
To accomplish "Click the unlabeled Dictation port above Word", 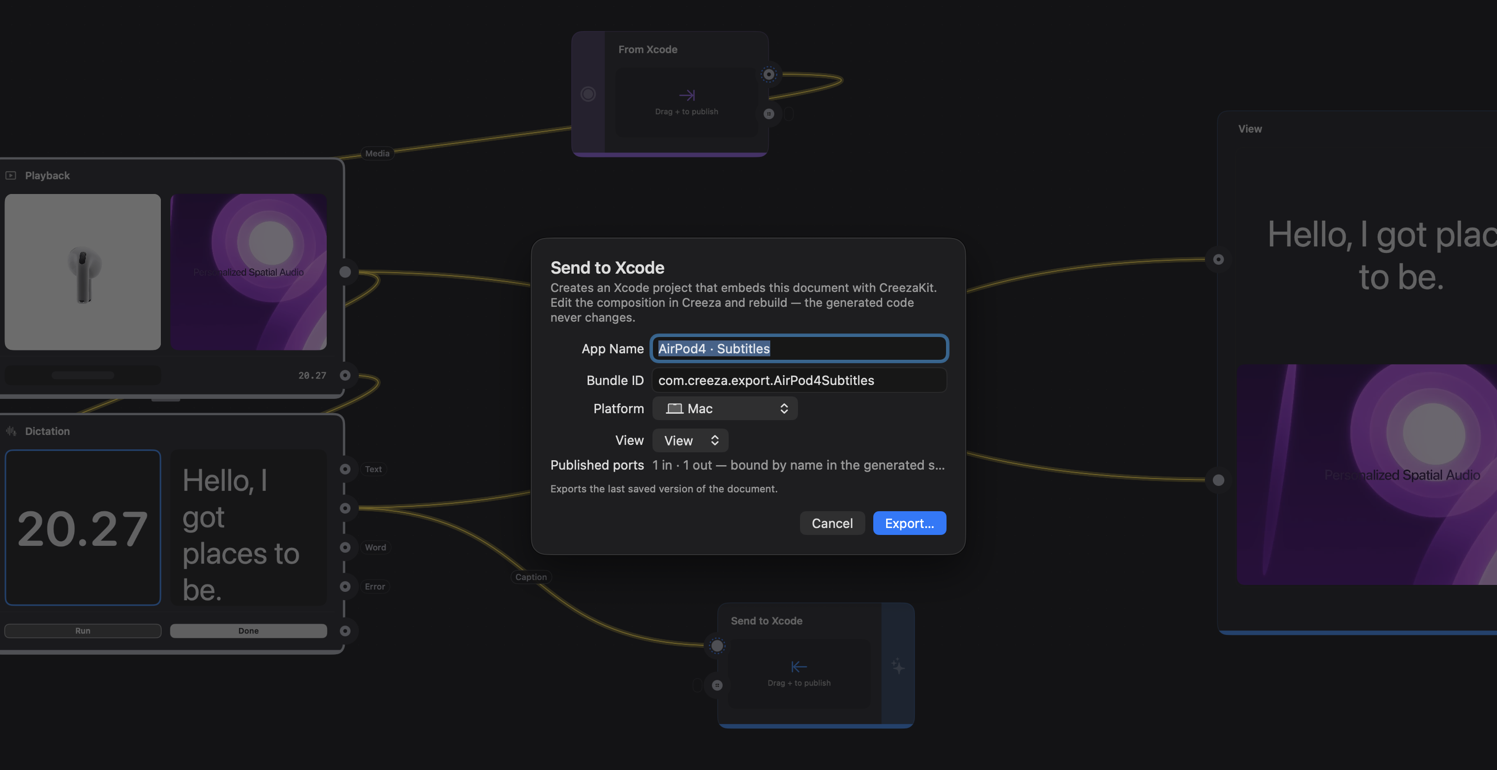I will click(345, 509).
